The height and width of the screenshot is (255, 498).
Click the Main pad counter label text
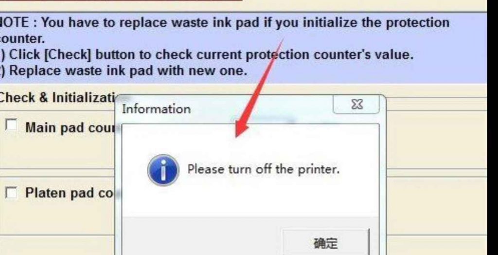(70, 128)
